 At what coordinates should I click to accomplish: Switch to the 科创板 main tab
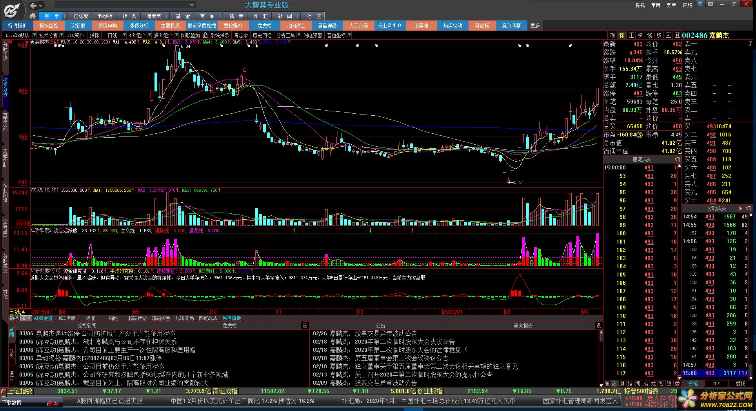105,16
